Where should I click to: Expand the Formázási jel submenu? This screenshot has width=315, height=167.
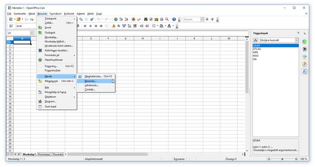click(57, 55)
